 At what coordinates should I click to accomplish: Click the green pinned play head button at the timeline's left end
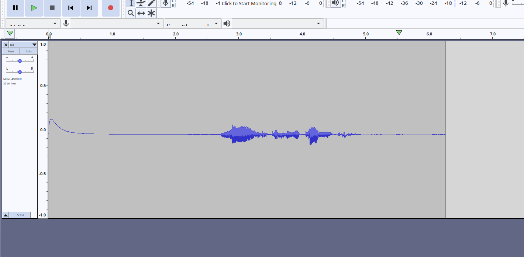click(x=10, y=34)
